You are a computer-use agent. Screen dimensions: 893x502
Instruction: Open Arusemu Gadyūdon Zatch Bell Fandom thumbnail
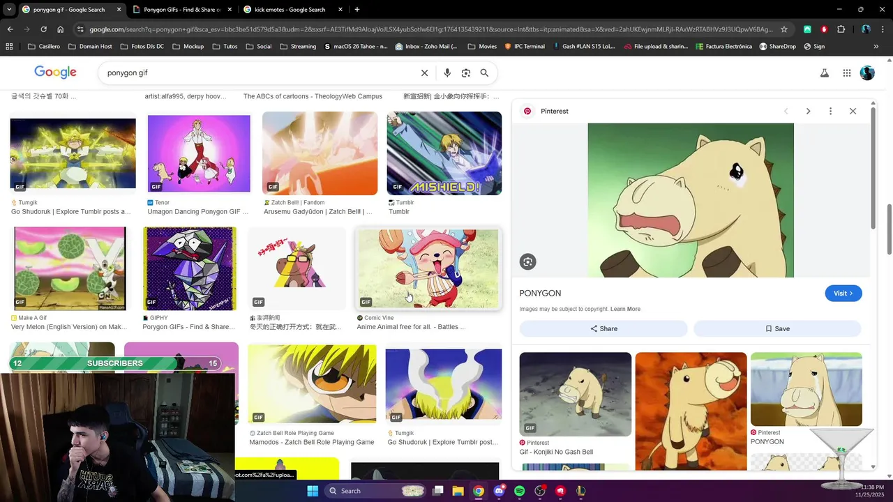point(320,153)
